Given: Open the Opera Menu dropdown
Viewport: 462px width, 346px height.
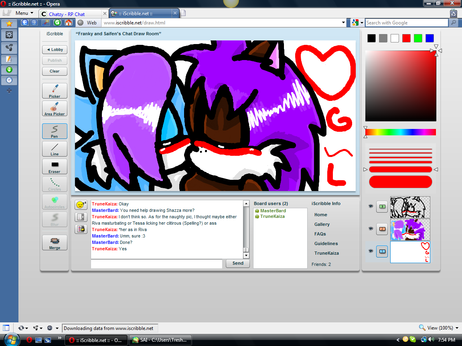Looking at the screenshot, I should click(24, 13).
